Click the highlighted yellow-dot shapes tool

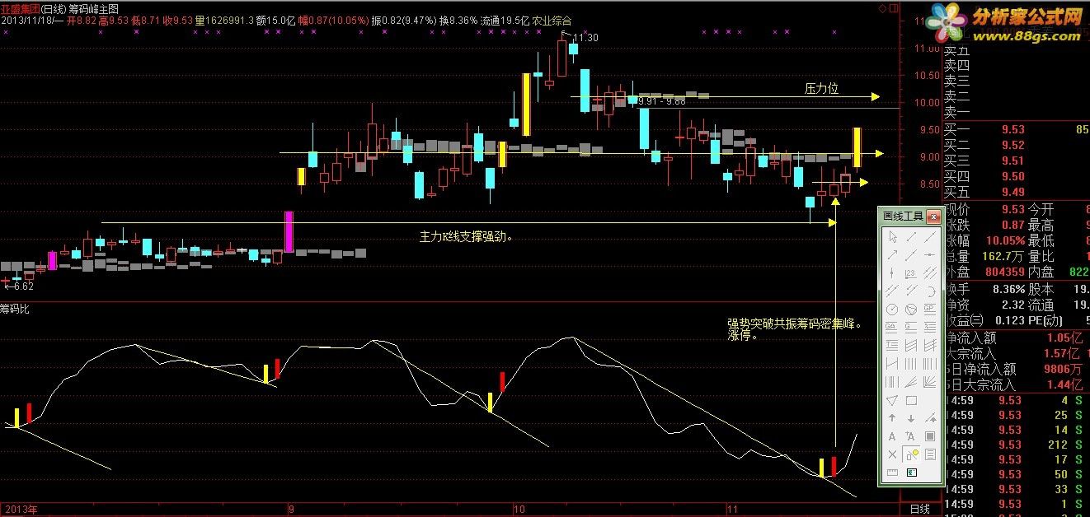pos(911,454)
